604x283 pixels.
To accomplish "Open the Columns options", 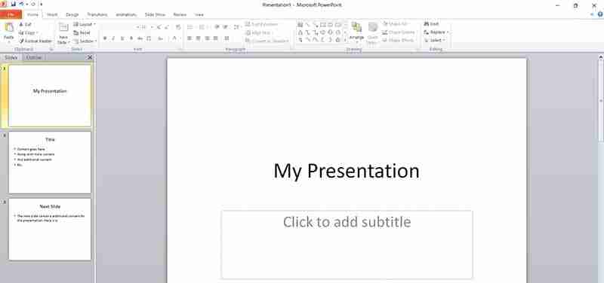I will (227, 38).
